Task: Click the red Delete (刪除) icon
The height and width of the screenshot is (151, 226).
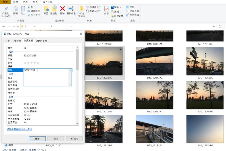Action: pyautogui.click(x=62, y=9)
